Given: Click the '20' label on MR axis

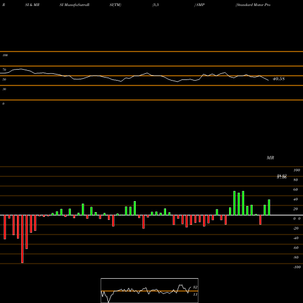Looking at the screenshot, I should click(296, 209).
